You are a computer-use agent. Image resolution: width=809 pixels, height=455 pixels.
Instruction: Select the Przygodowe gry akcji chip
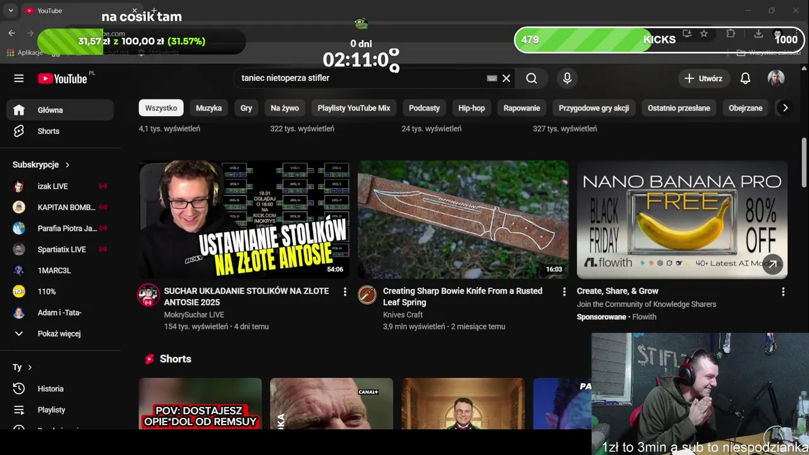(x=593, y=108)
